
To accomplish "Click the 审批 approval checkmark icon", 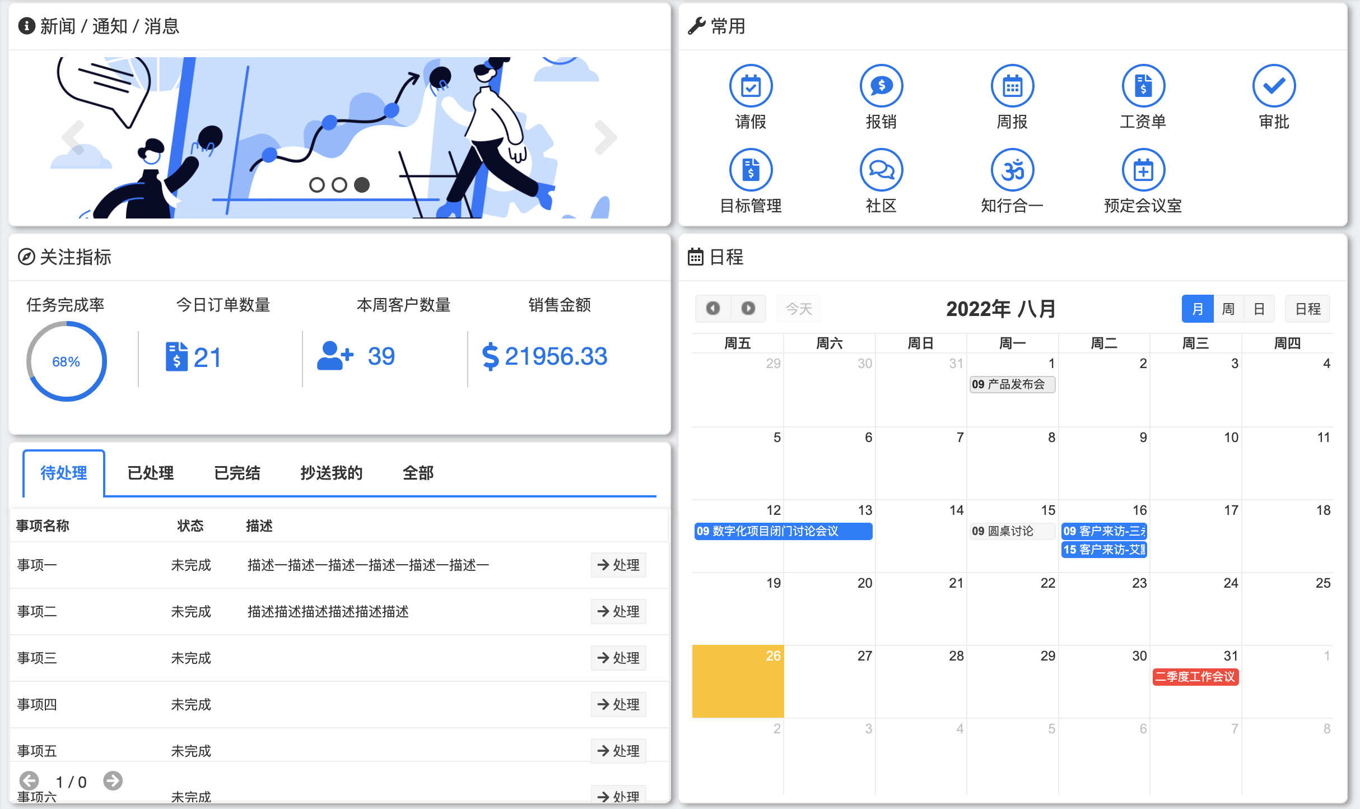I will [1274, 86].
